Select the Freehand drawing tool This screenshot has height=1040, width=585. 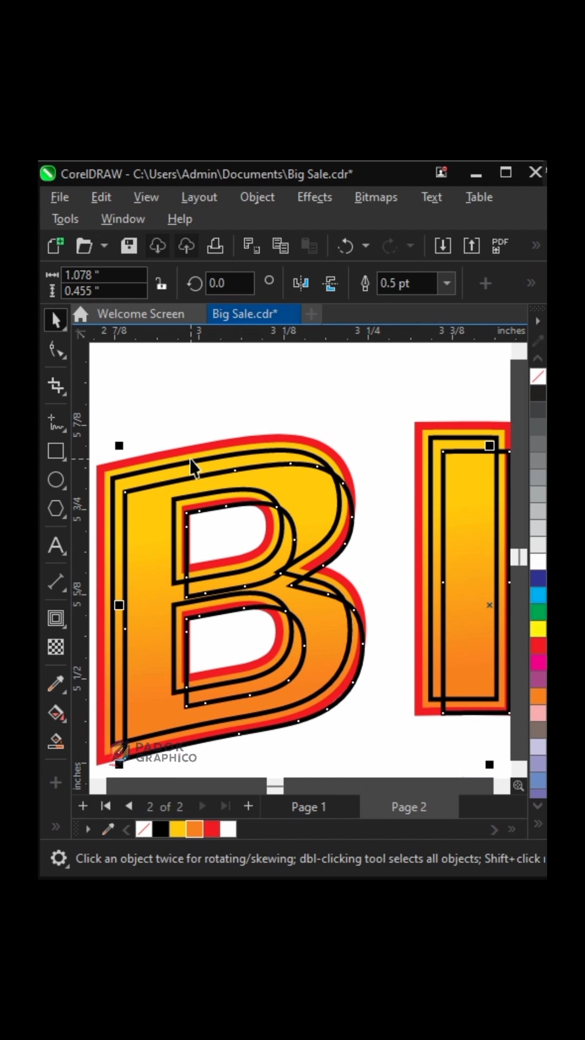[56, 422]
